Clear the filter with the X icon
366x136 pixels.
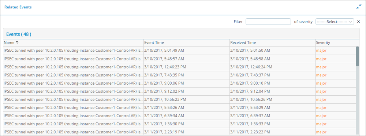(359, 22)
